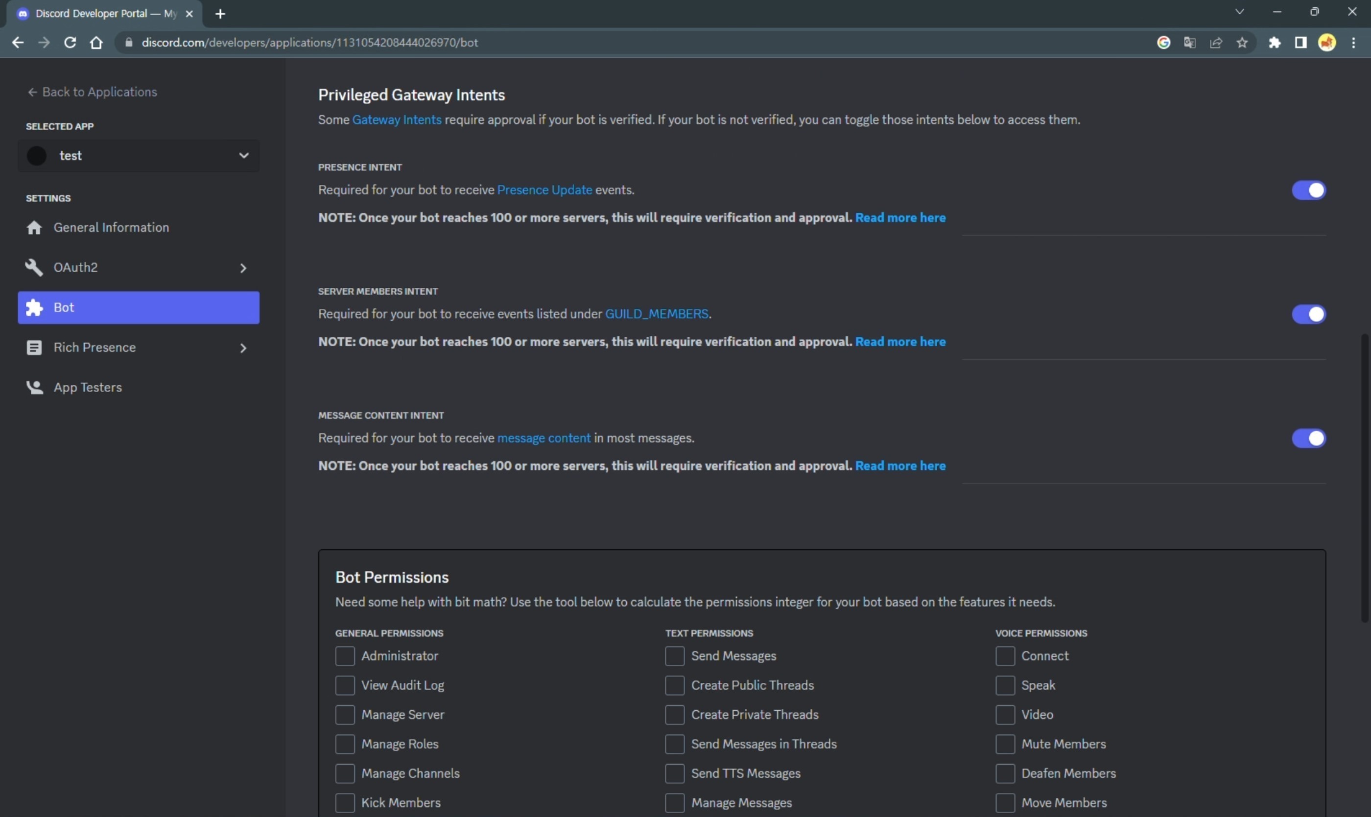Open the browser home page icon
Screen dimensions: 1371x817
pos(96,43)
